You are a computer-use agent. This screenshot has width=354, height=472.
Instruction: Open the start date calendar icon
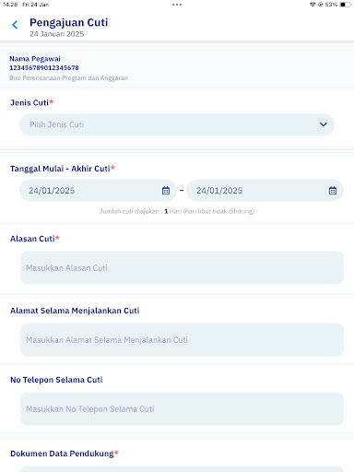(x=166, y=191)
